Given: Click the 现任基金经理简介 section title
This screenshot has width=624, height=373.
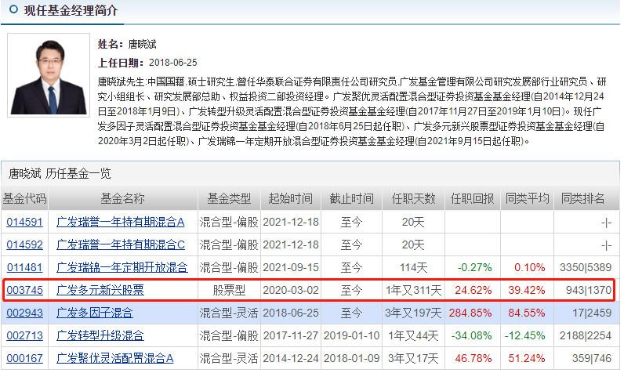Looking at the screenshot, I should pyautogui.click(x=71, y=10).
